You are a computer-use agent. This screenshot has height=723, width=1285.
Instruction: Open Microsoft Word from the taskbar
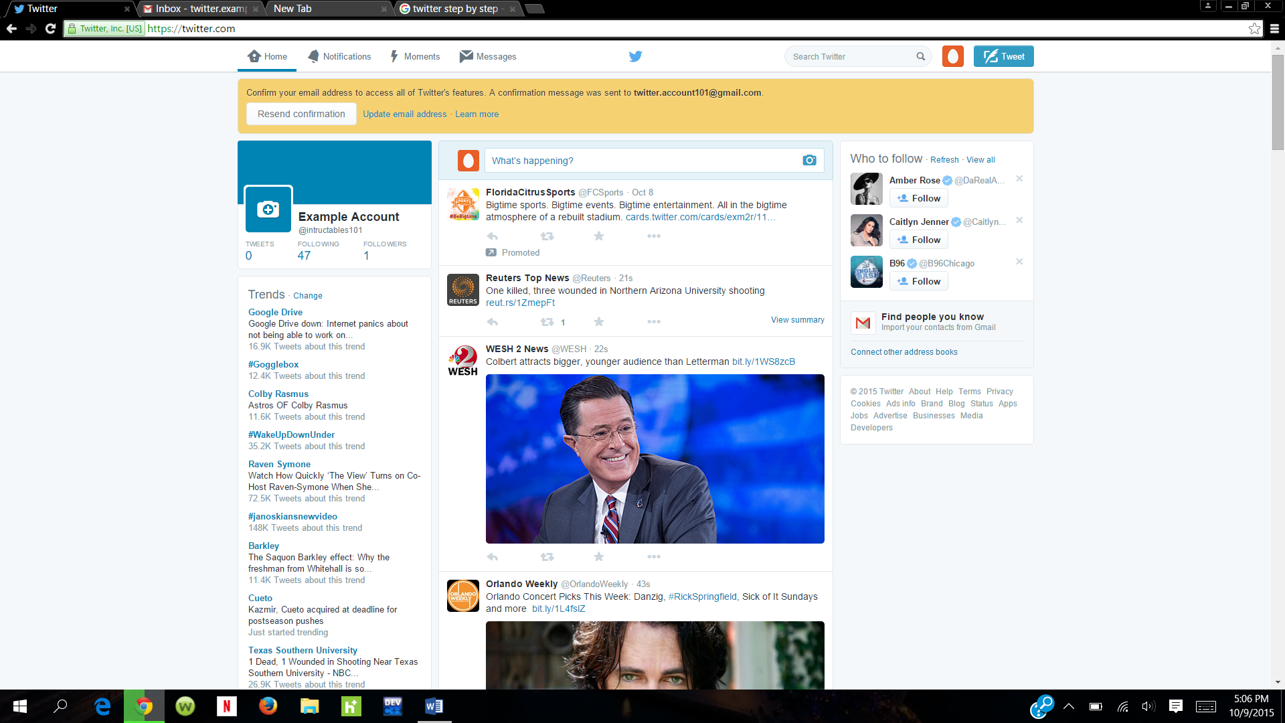[x=434, y=706]
